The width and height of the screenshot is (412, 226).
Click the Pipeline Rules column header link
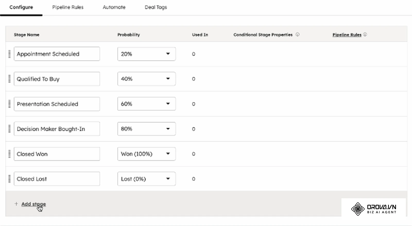coord(347,35)
